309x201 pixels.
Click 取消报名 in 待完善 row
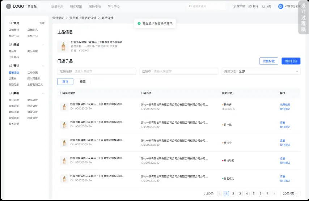(285, 109)
